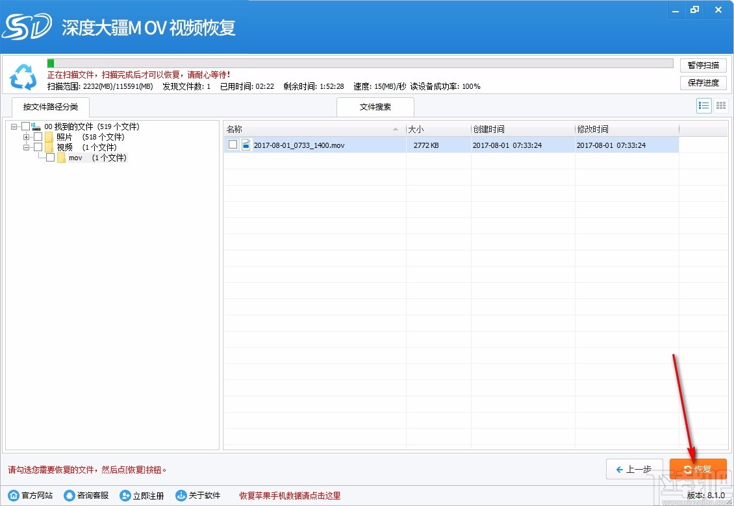
Task: Expand the 照片 folder node
Action: coord(26,137)
